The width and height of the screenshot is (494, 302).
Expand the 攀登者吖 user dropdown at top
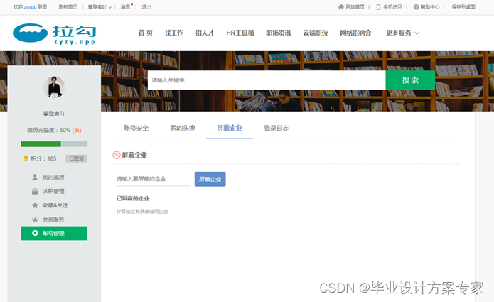point(100,7)
